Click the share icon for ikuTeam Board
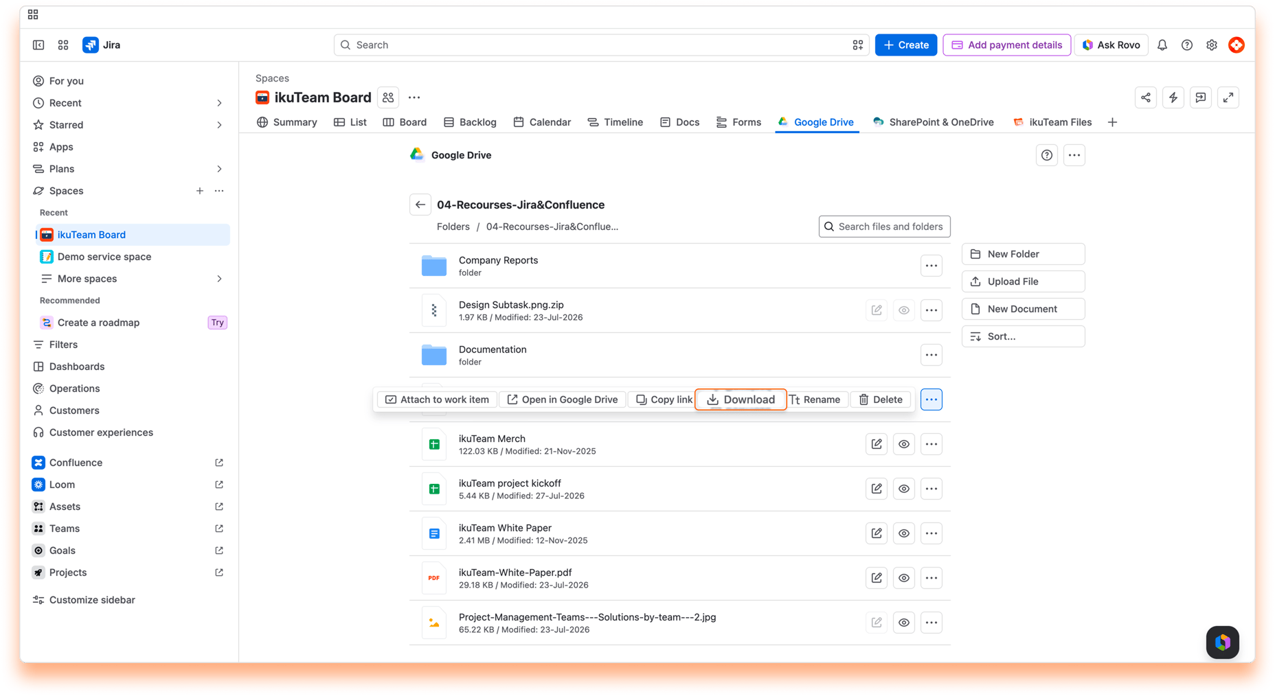1275x696 pixels. pyautogui.click(x=1146, y=97)
